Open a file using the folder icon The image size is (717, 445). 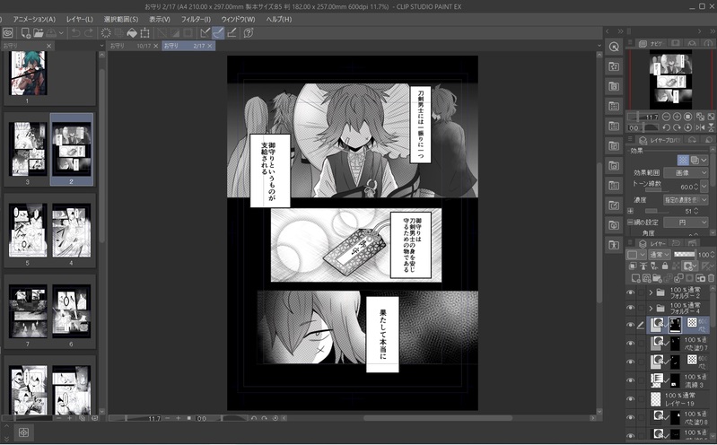coord(39,33)
